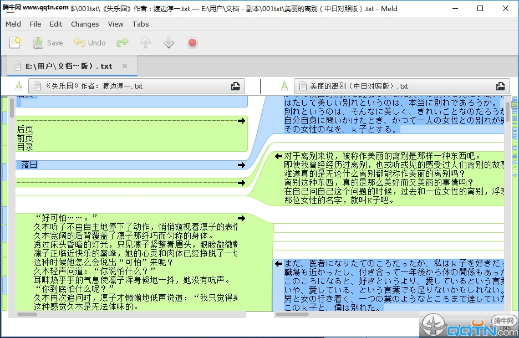519x338 pixels.
Task: Click the red stop icon in the toolbar
Action: (x=192, y=43)
